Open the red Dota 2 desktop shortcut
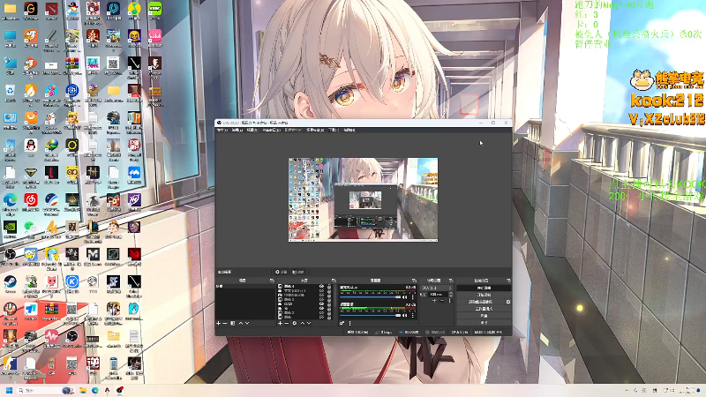This screenshot has width=706, height=397. point(51,9)
